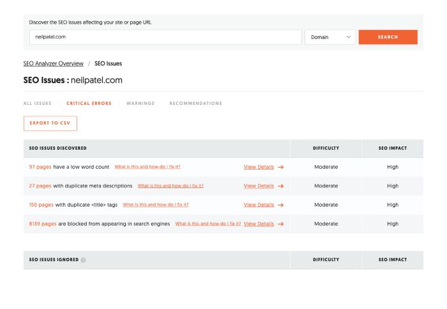
Task: Open the Domain dropdown
Action: (330, 37)
